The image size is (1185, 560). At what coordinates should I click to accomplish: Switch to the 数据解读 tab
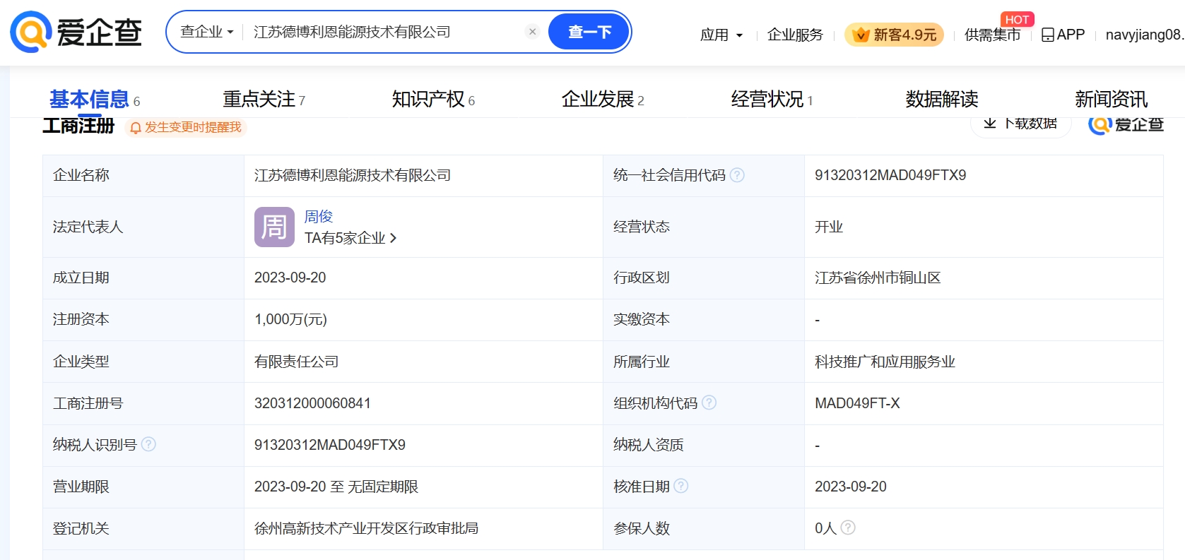(942, 100)
